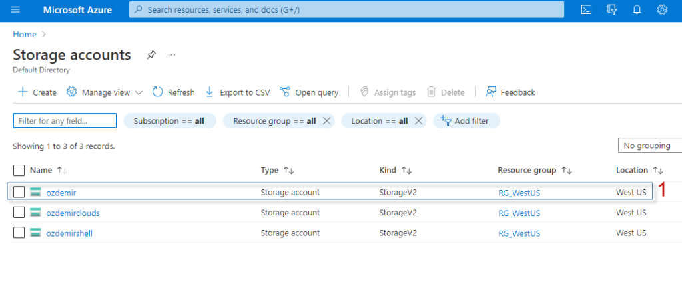Image resolution: width=682 pixels, height=293 pixels.
Task: Tick the select-all checkbox in the header
Action: pyautogui.click(x=19, y=170)
